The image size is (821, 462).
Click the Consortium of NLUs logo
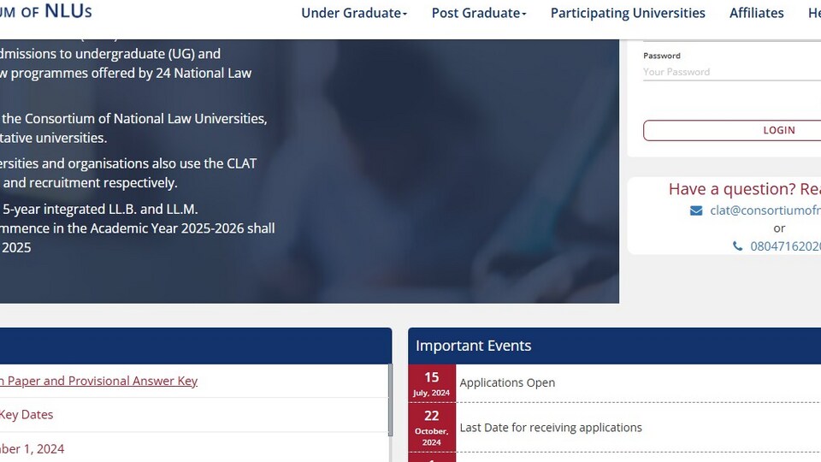point(46,11)
